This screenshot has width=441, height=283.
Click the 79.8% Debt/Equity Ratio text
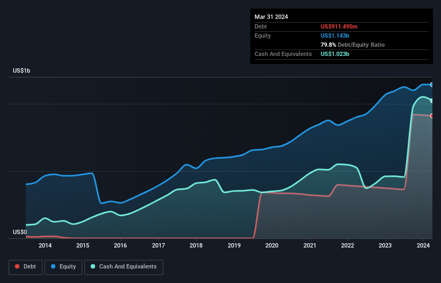(352, 45)
